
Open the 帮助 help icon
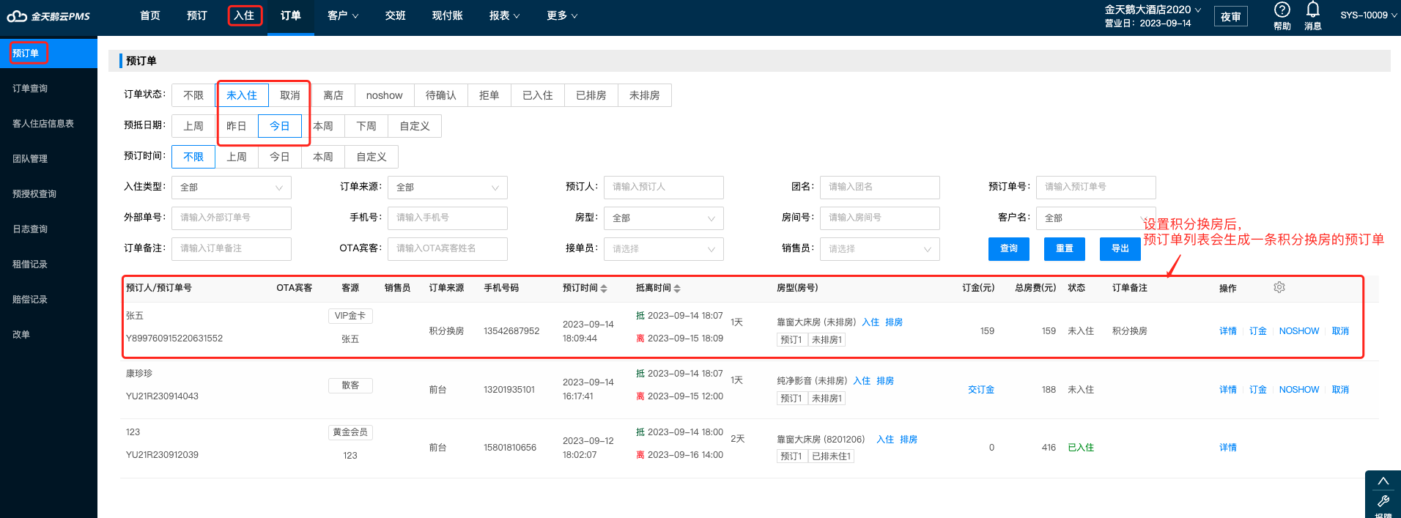(x=1282, y=10)
